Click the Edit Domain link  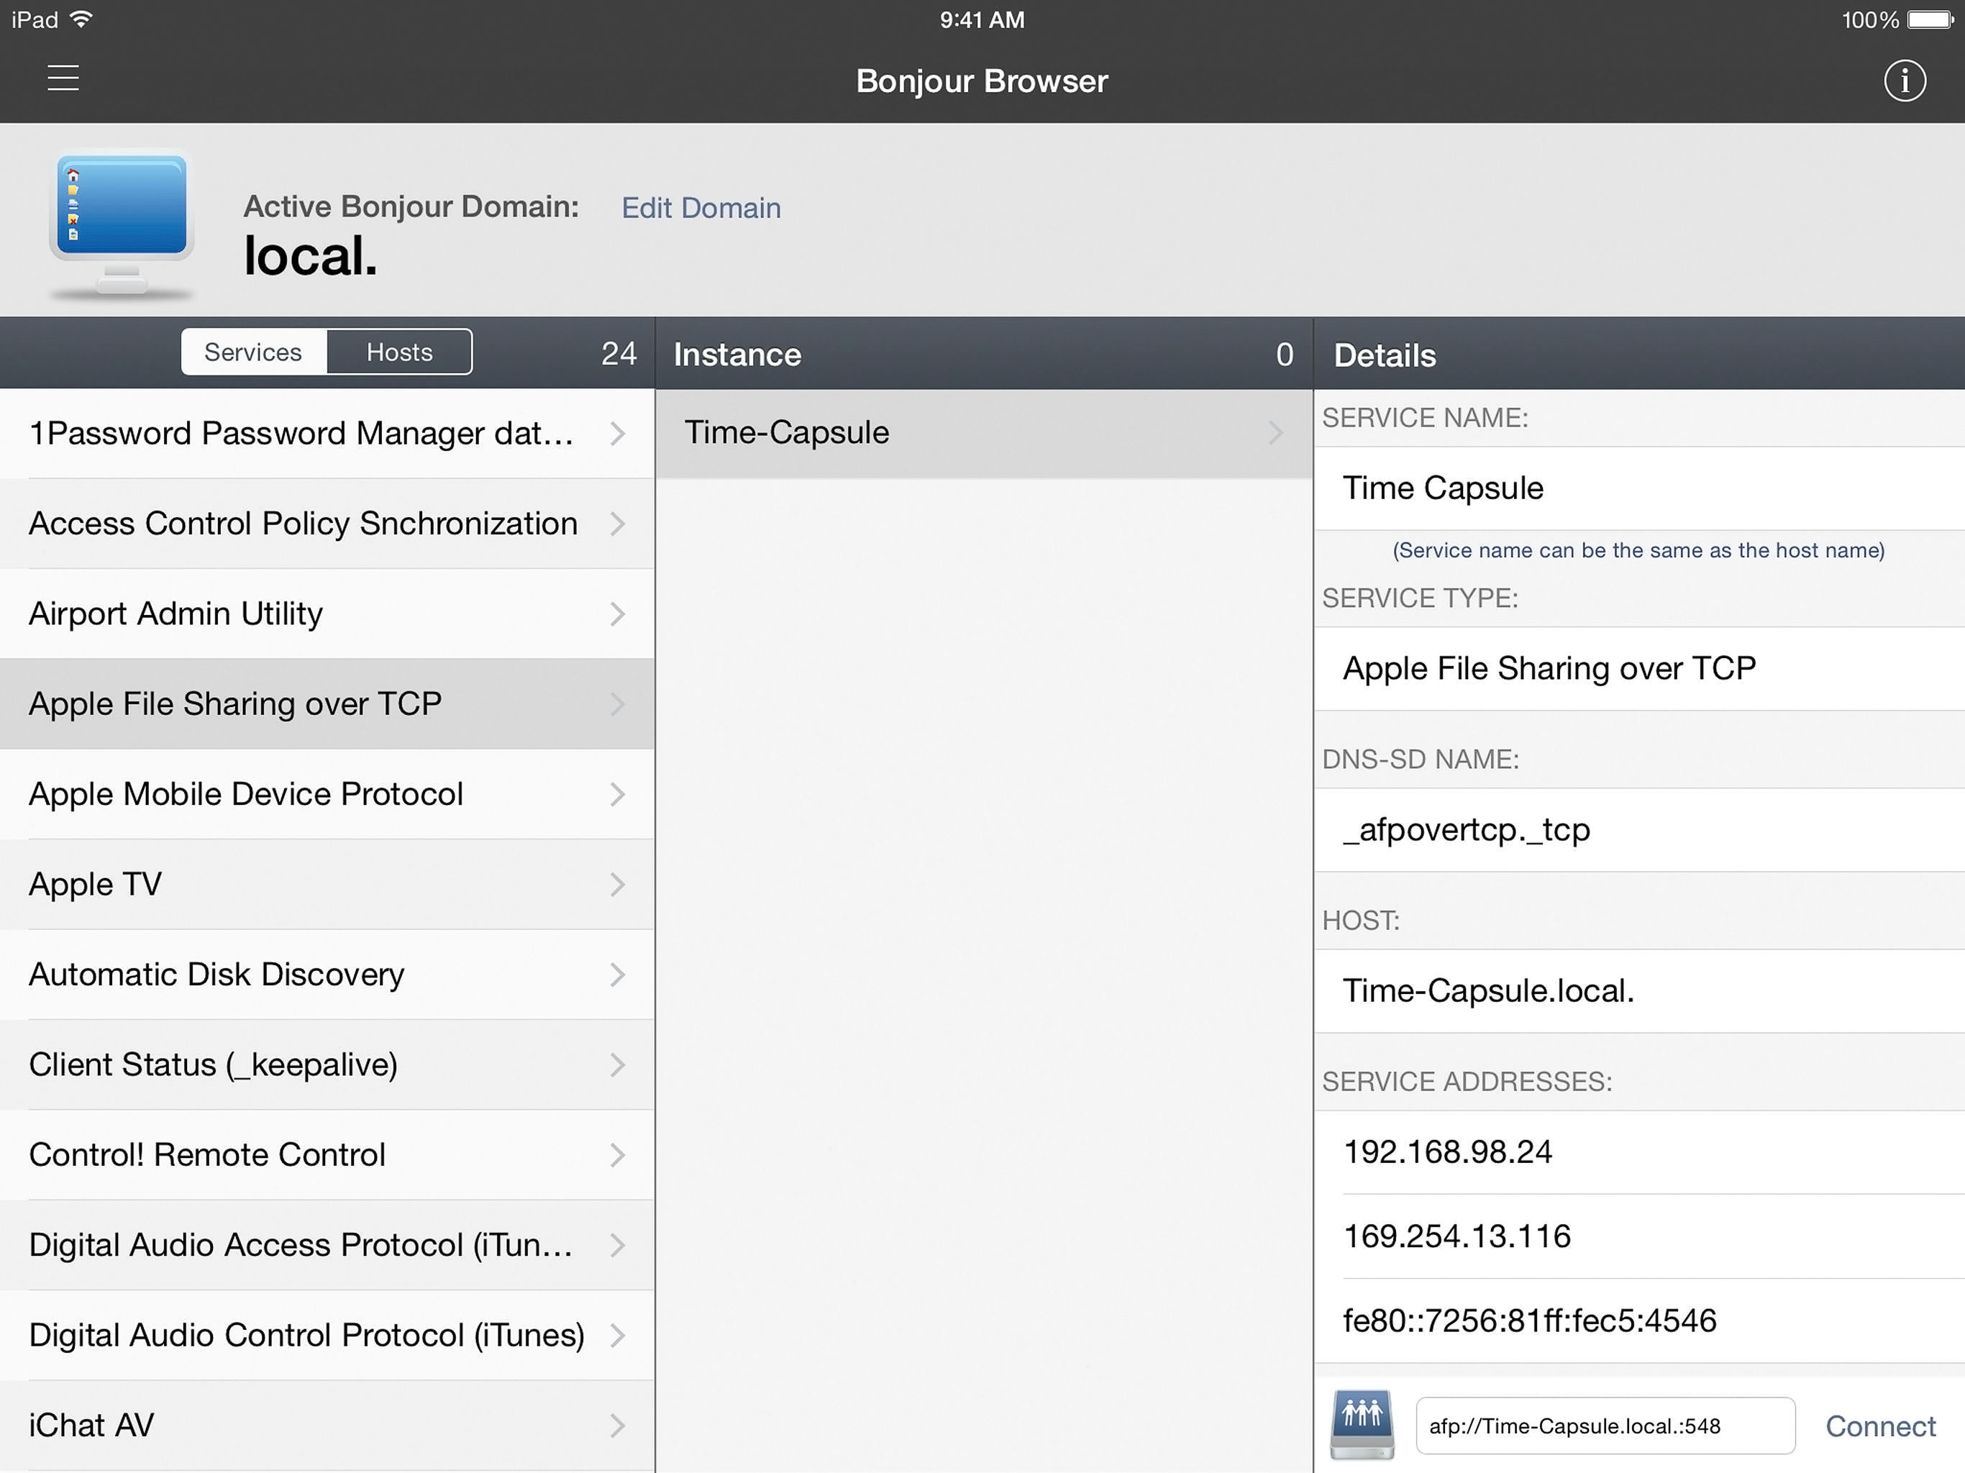pos(701,208)
